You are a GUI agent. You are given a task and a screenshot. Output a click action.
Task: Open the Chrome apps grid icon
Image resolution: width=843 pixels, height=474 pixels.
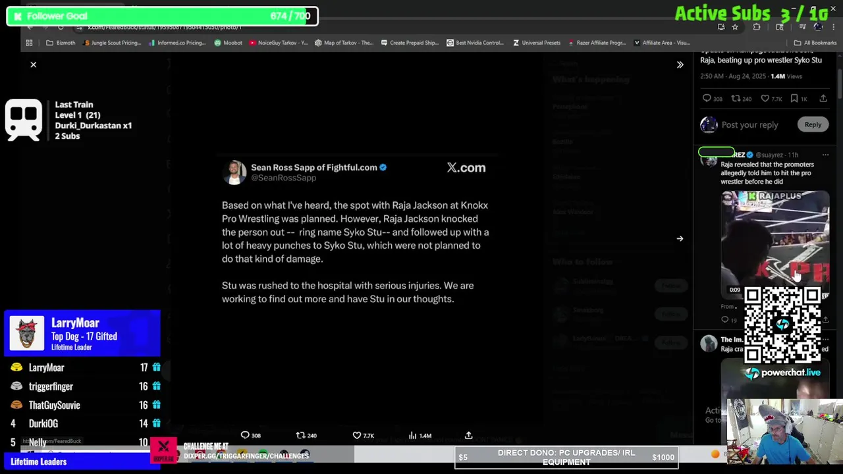point(29,43)
